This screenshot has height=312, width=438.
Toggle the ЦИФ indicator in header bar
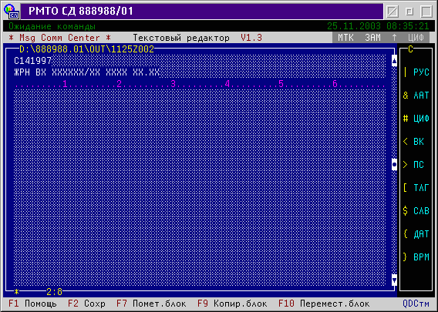tap(416, 38)
